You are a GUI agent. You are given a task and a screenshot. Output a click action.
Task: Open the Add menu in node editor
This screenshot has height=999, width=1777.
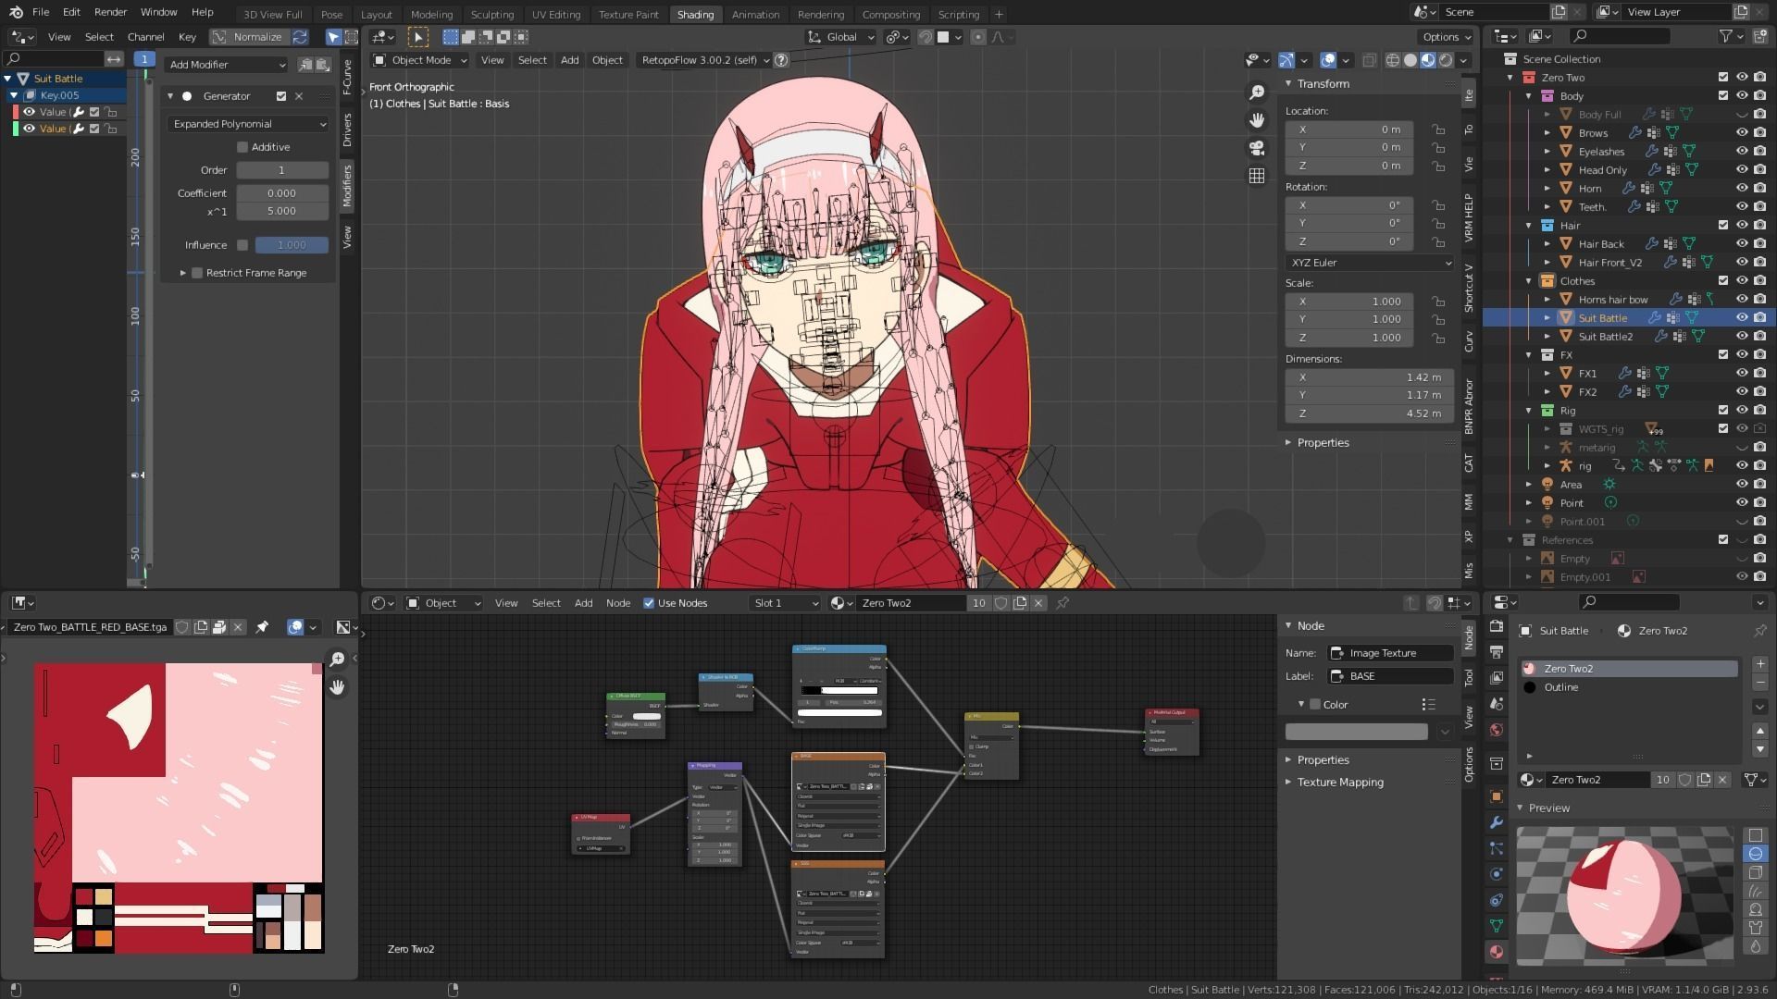[583, 603]
